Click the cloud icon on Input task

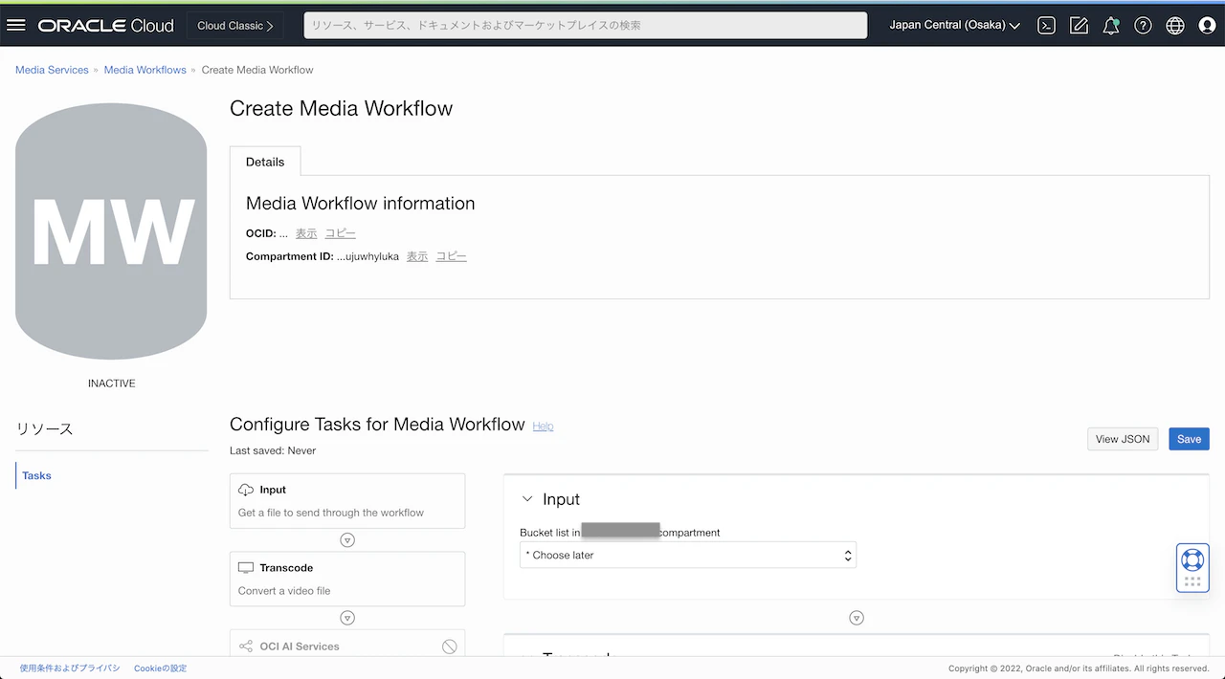pos(246,490)
